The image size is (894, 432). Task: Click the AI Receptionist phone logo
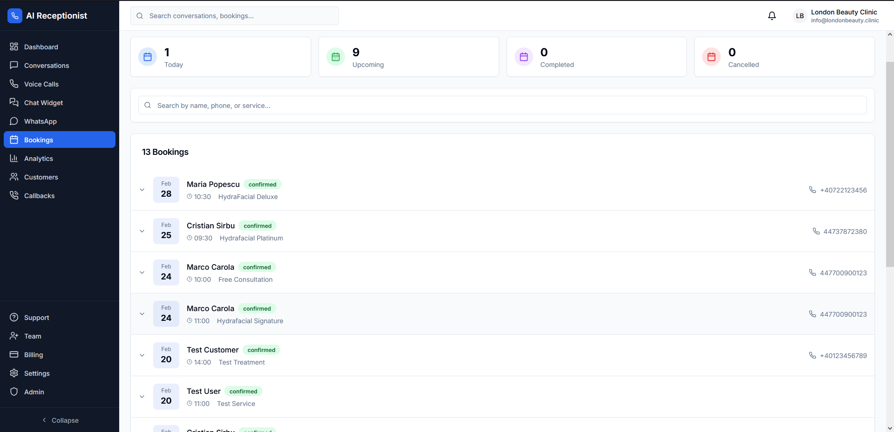point(15,16)
